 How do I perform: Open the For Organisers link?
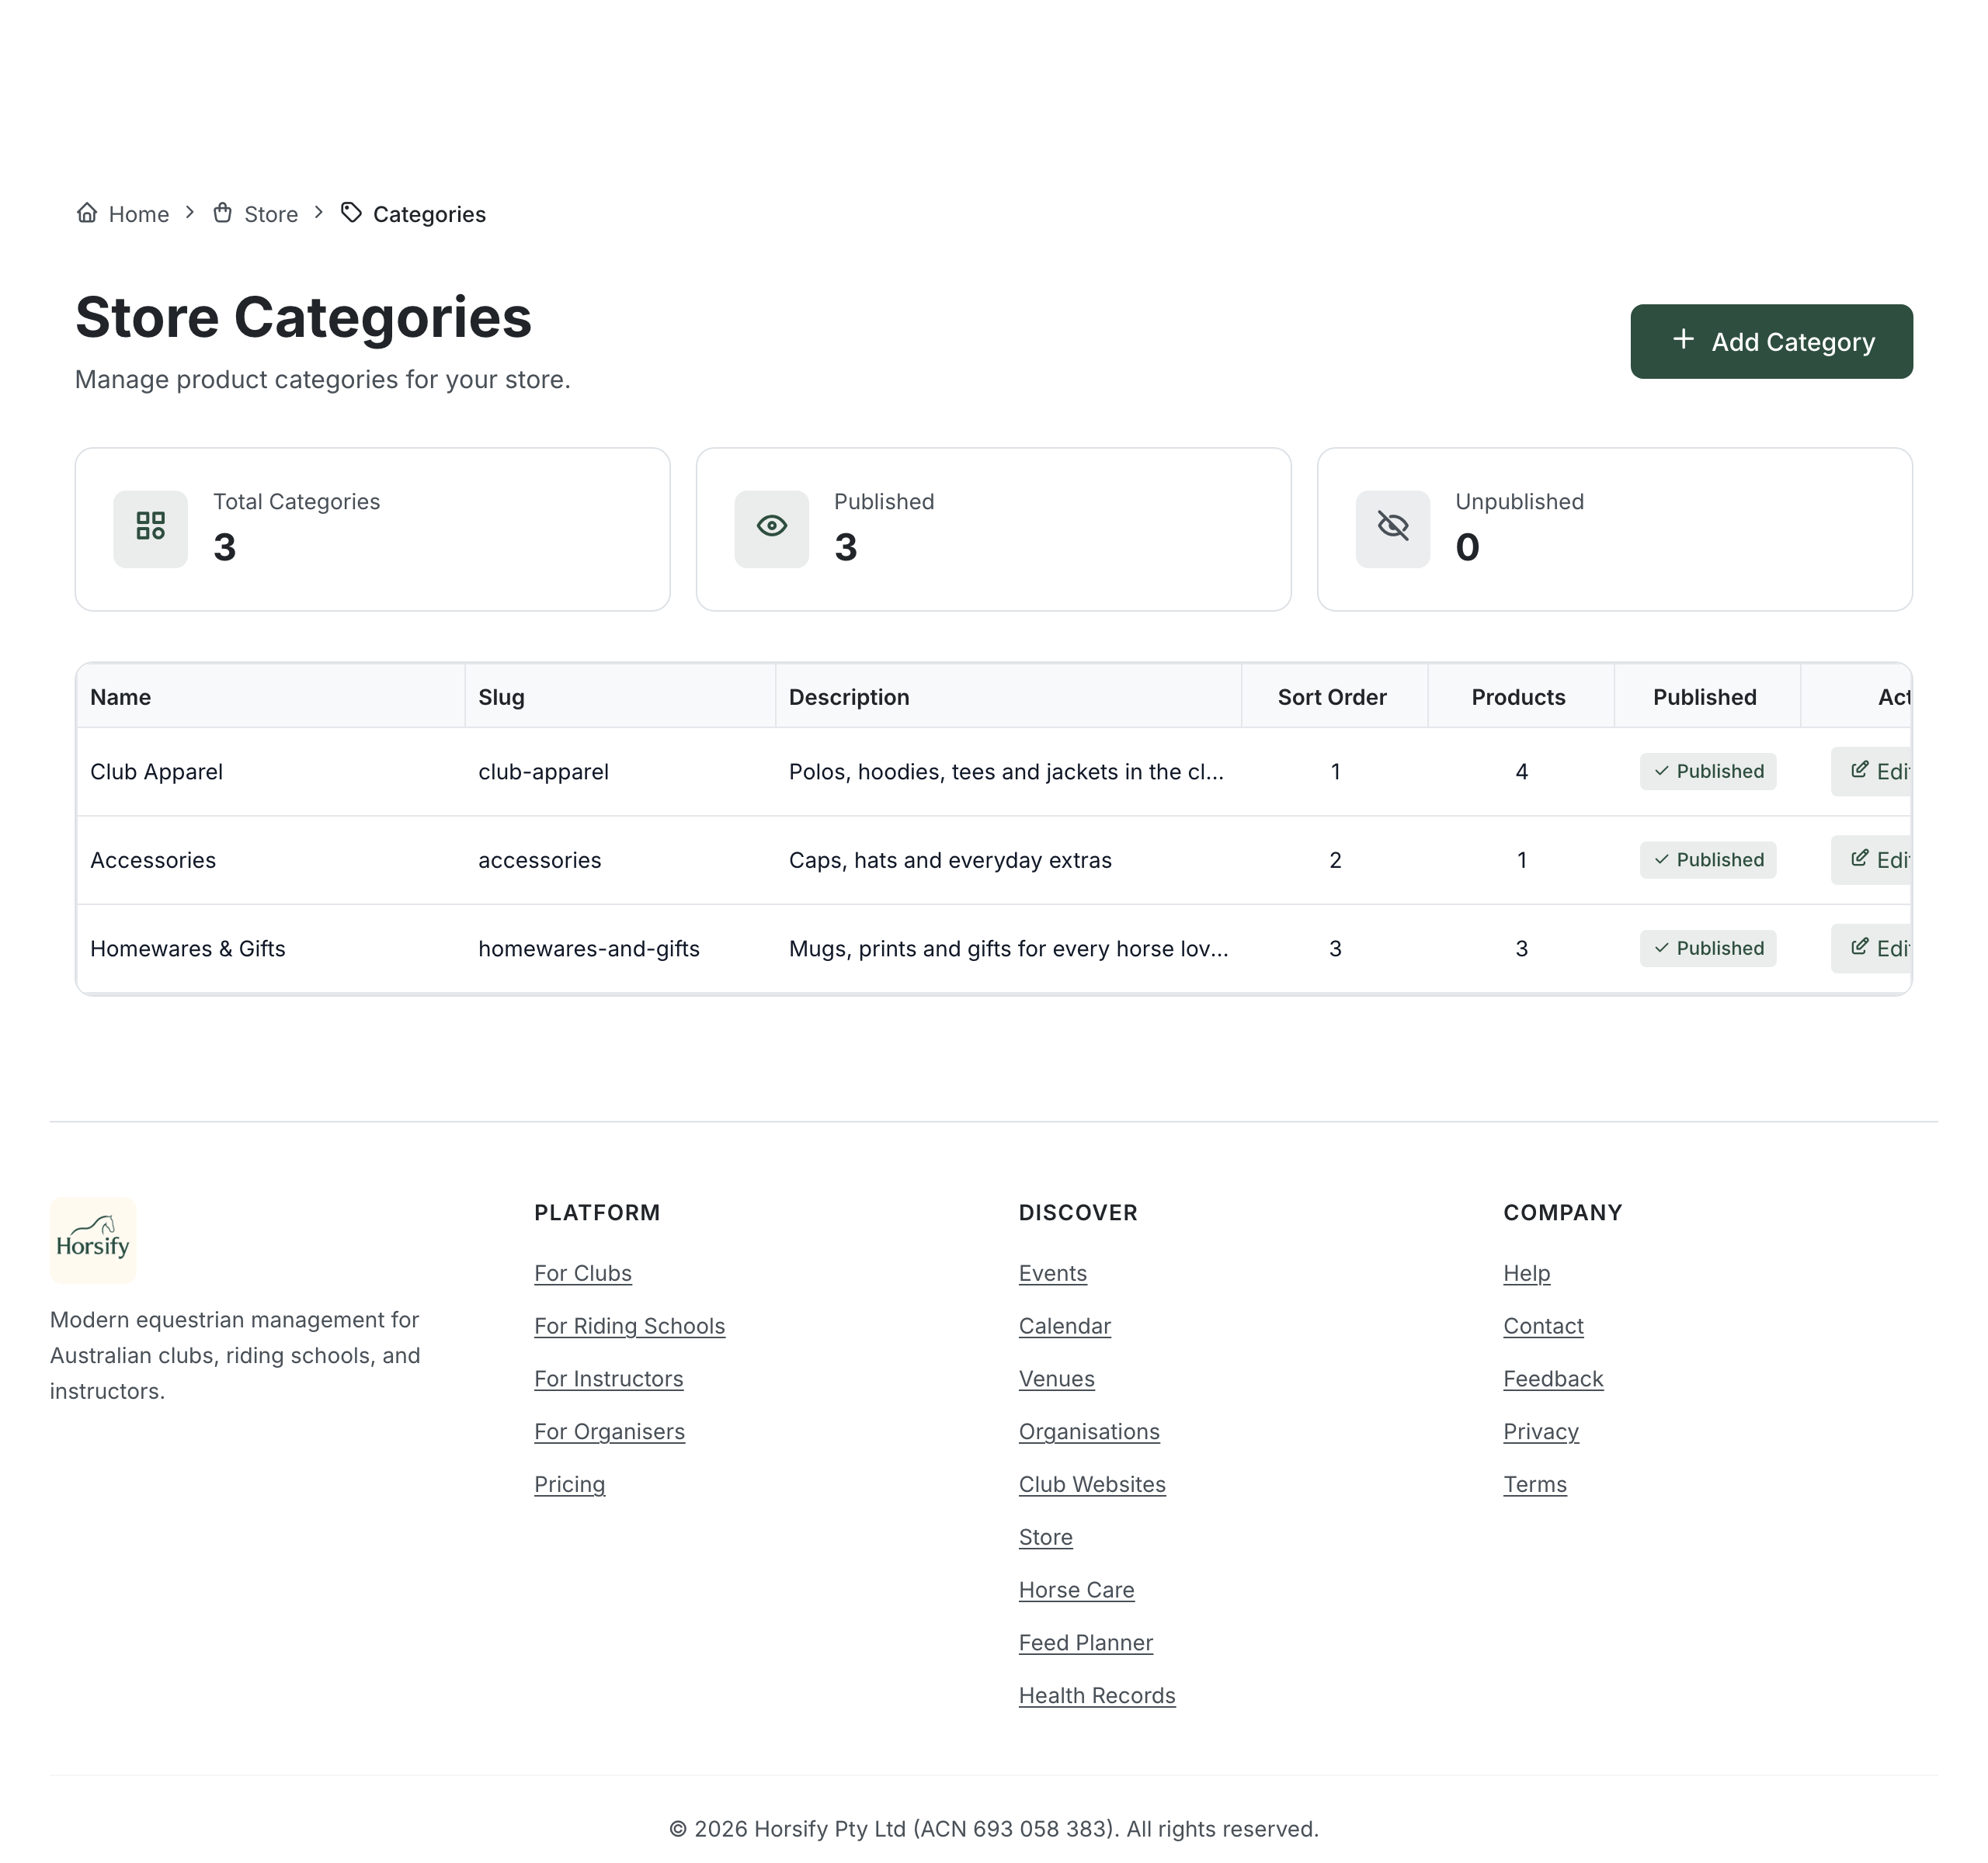pyautogui.click(x=609, y=1432)
